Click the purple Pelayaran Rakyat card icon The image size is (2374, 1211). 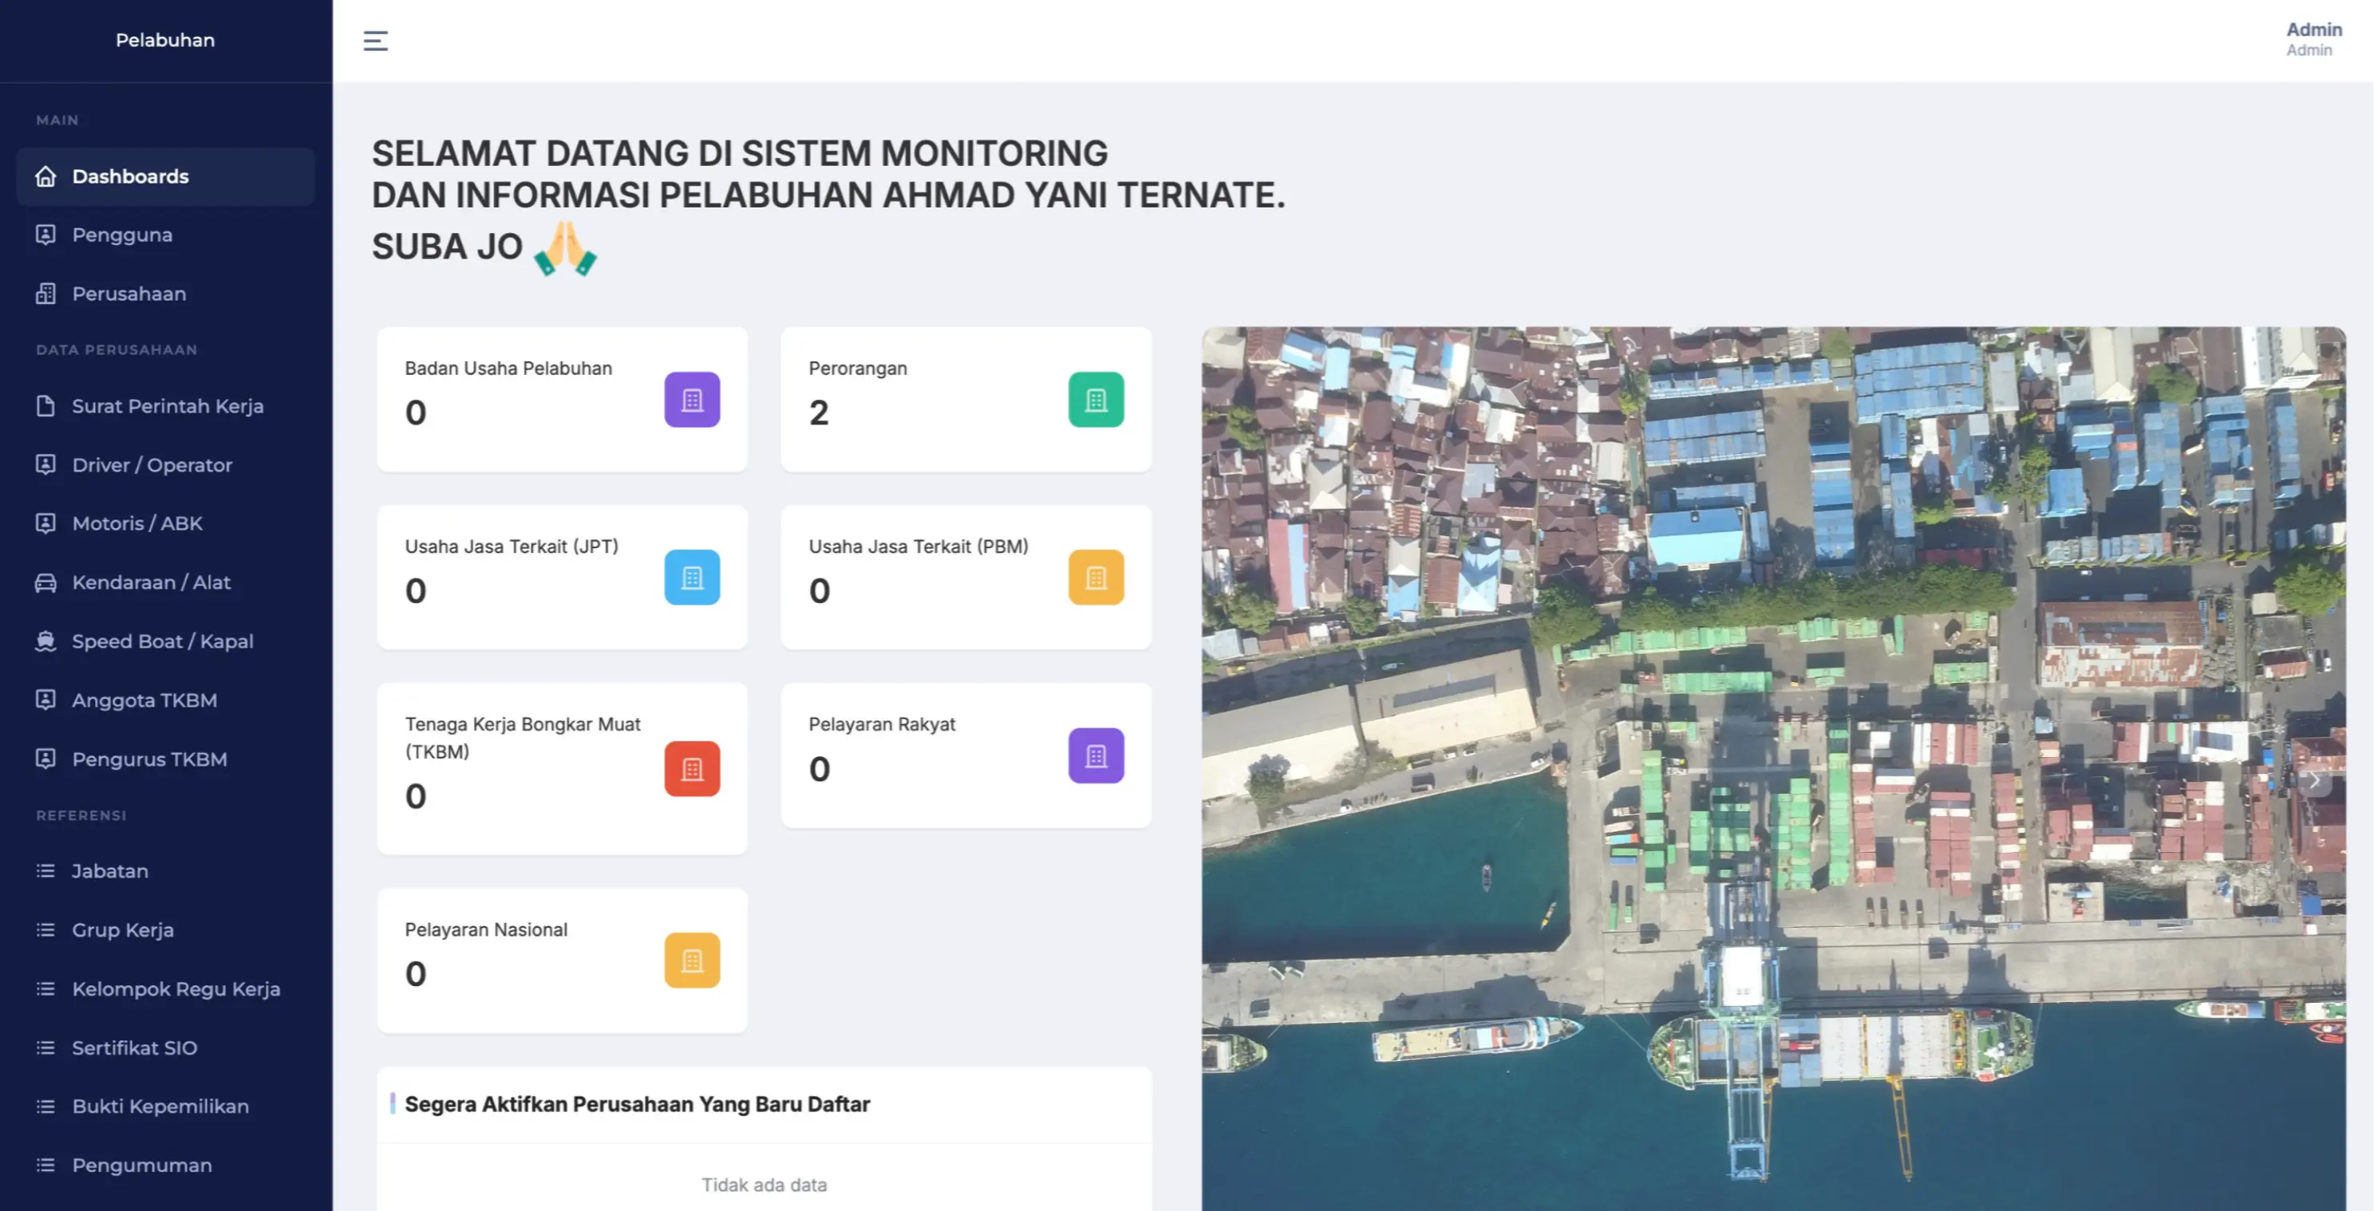pyautogui.click(x=1096, y=755)
